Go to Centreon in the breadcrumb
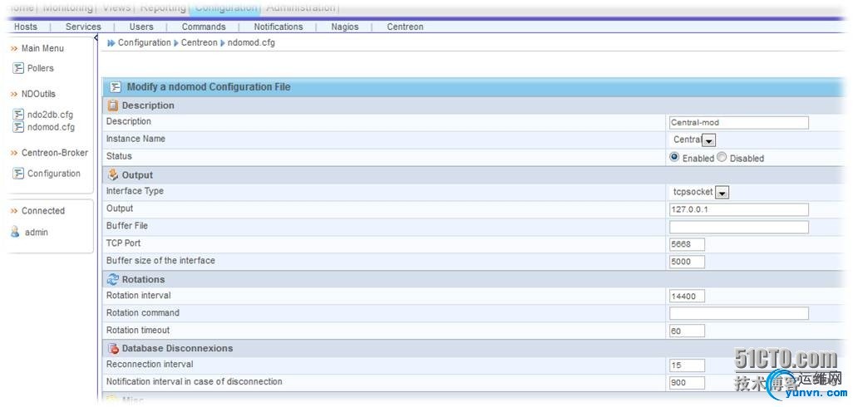The image size is (853, 407). 199,42
